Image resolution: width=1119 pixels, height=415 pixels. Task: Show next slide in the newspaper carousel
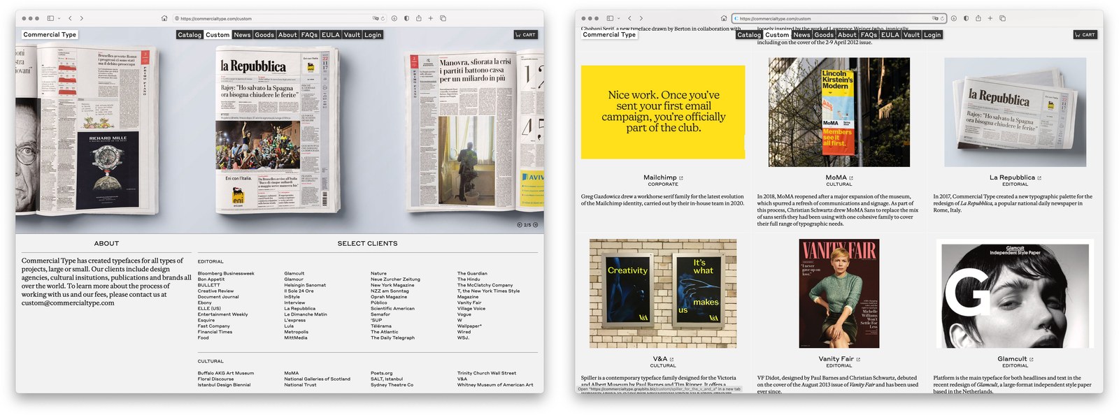[x=536, y=225]
